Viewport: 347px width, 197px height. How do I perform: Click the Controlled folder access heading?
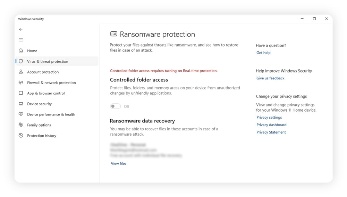[x=139, y=79]
